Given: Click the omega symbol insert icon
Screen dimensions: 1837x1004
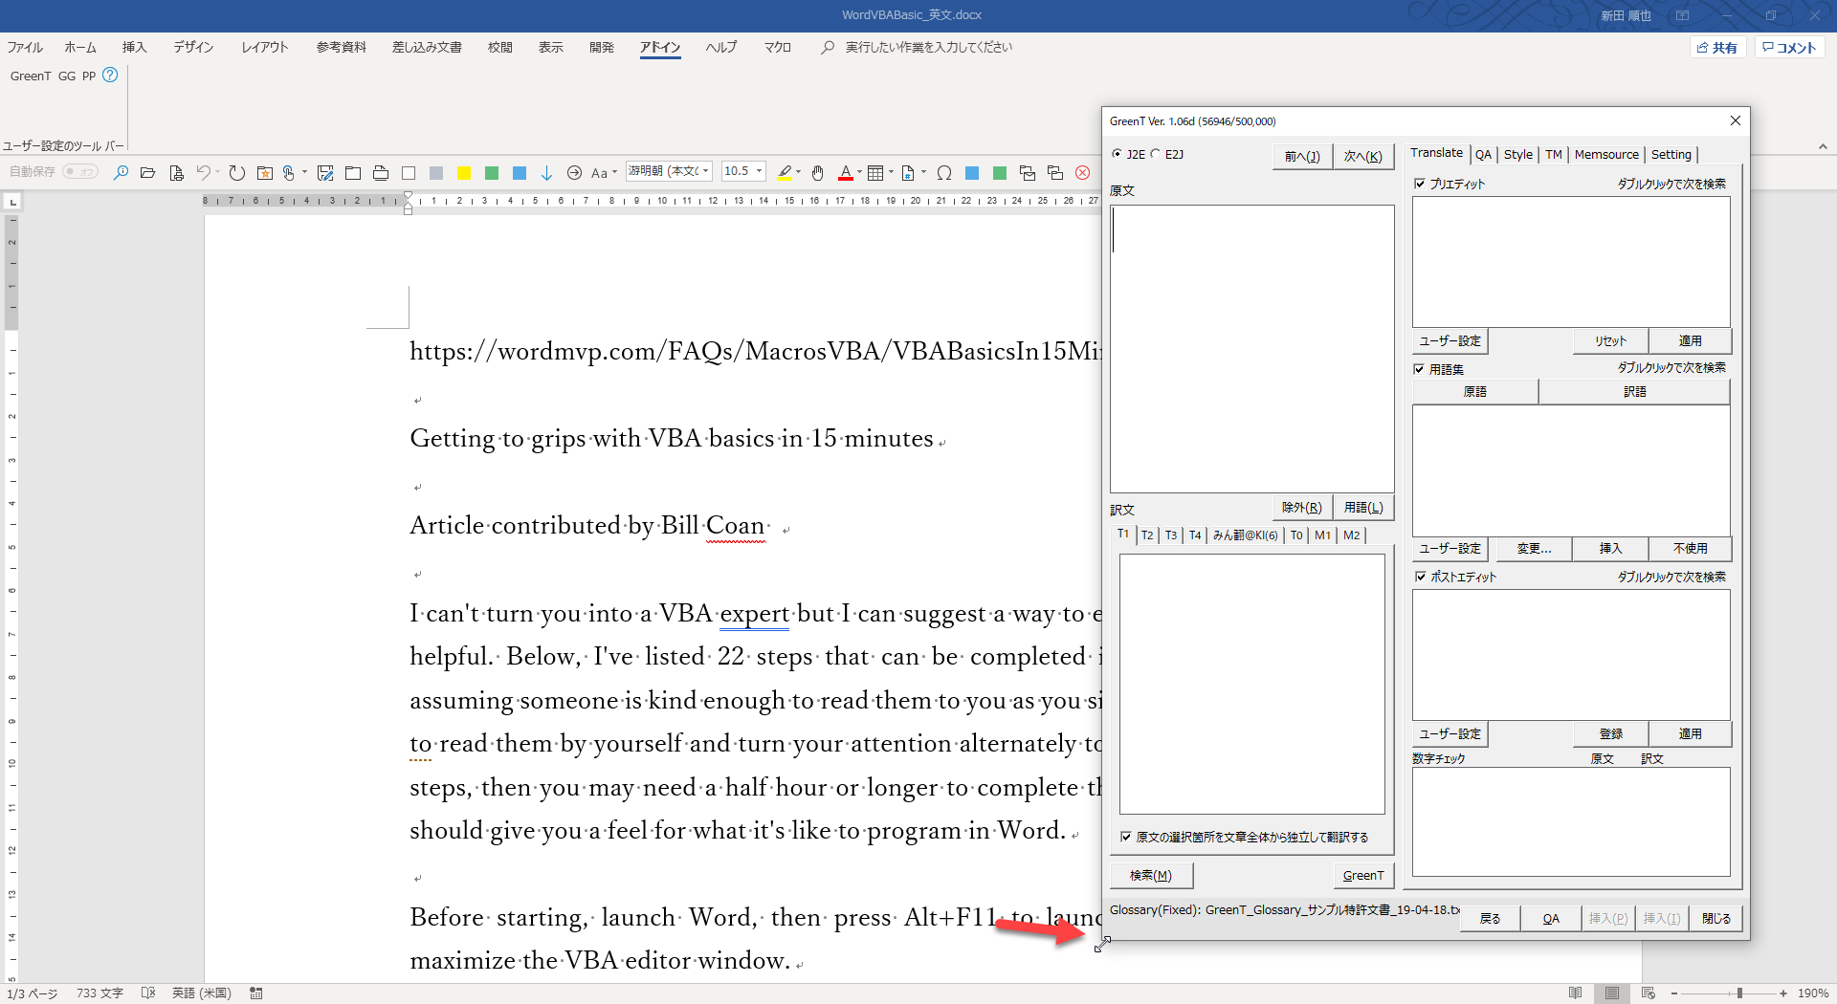Looking at the screenshot, I should pyautogui.click(x=944, y=173).
